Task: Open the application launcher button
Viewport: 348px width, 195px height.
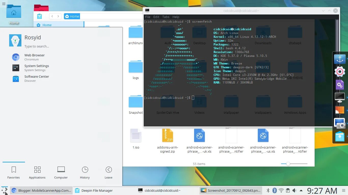Action: 5,190
